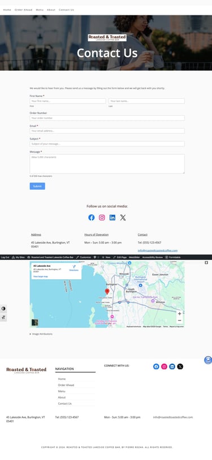This screenshot has width=212, height=460.
Task: Open comments icon in the admin bar
Action: click(x=96, y=257)
